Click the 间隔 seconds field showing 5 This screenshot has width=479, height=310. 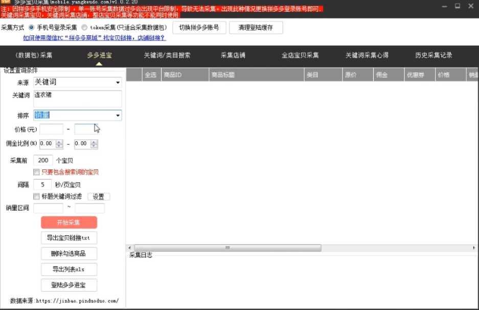click(42, 185)
